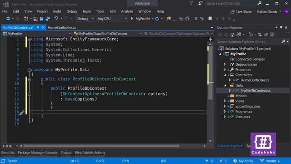The height and width of the screenshot is (164, 291).
Task: Click the Navigate Backward arrow in the toolbar
Action: pos(8,19)
